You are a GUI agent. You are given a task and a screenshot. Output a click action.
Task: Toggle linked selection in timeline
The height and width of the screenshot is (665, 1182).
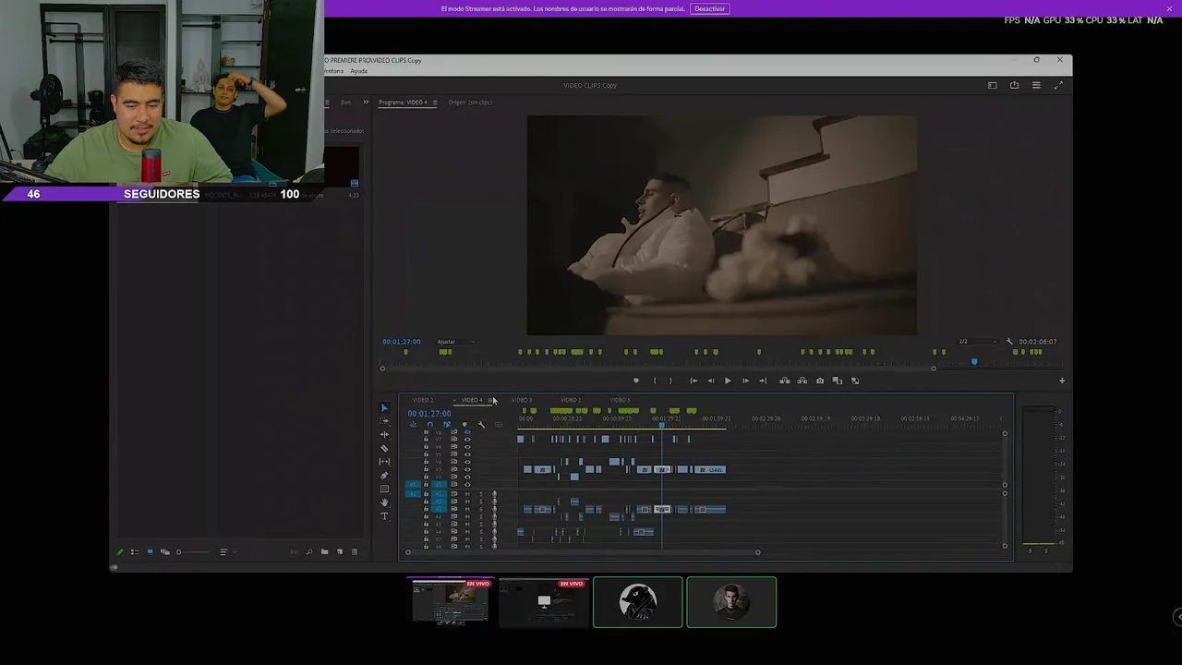447,425
